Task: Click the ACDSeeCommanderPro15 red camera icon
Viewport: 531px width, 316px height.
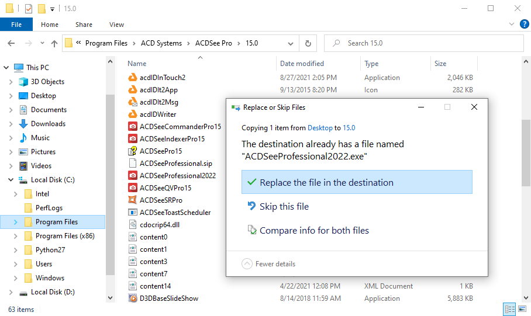Action: click(132, 127)
